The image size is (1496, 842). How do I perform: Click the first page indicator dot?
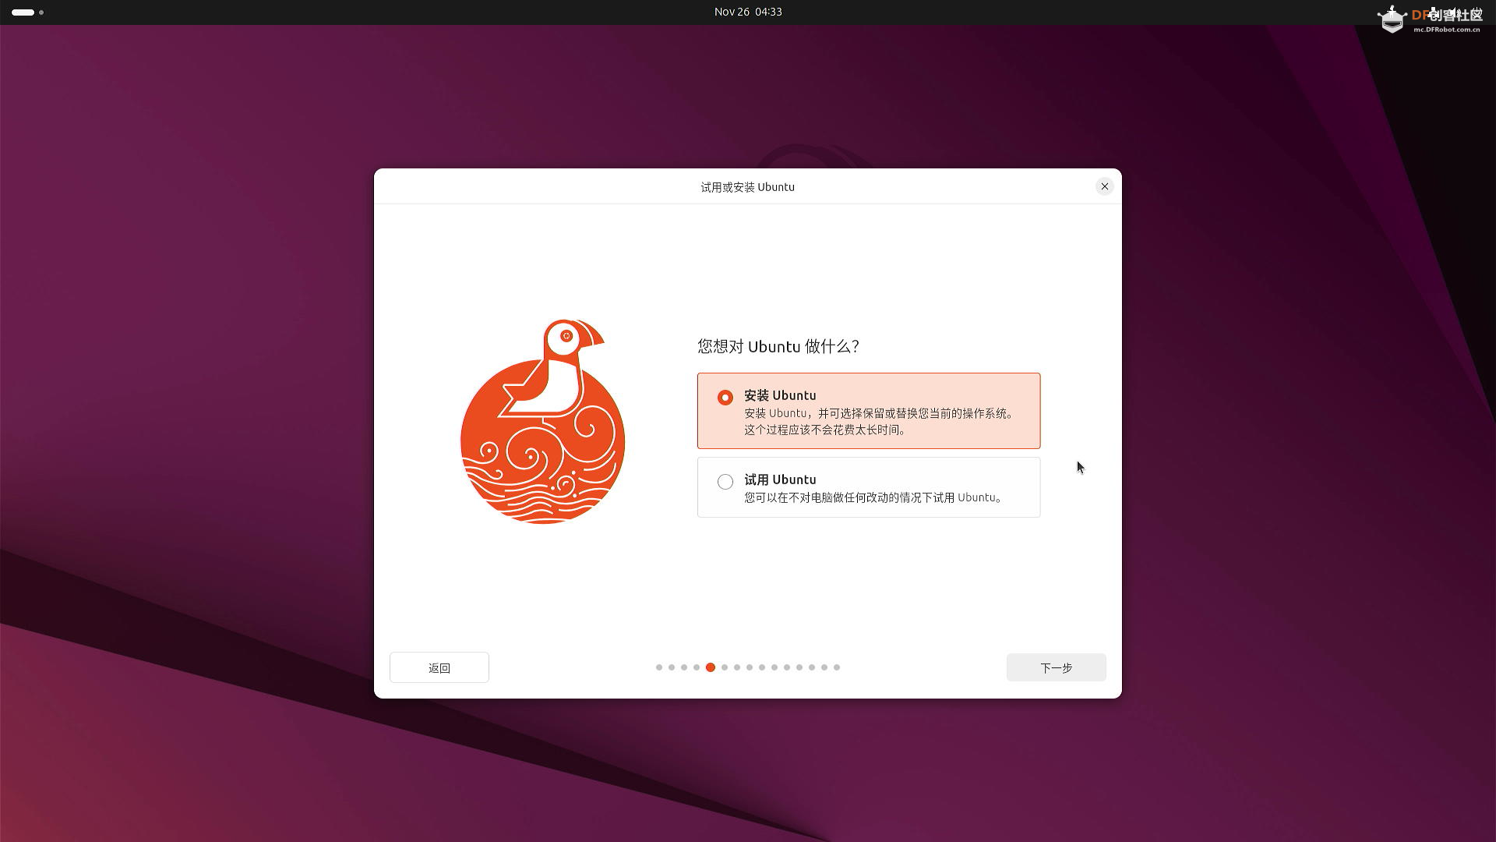point(659,667)
